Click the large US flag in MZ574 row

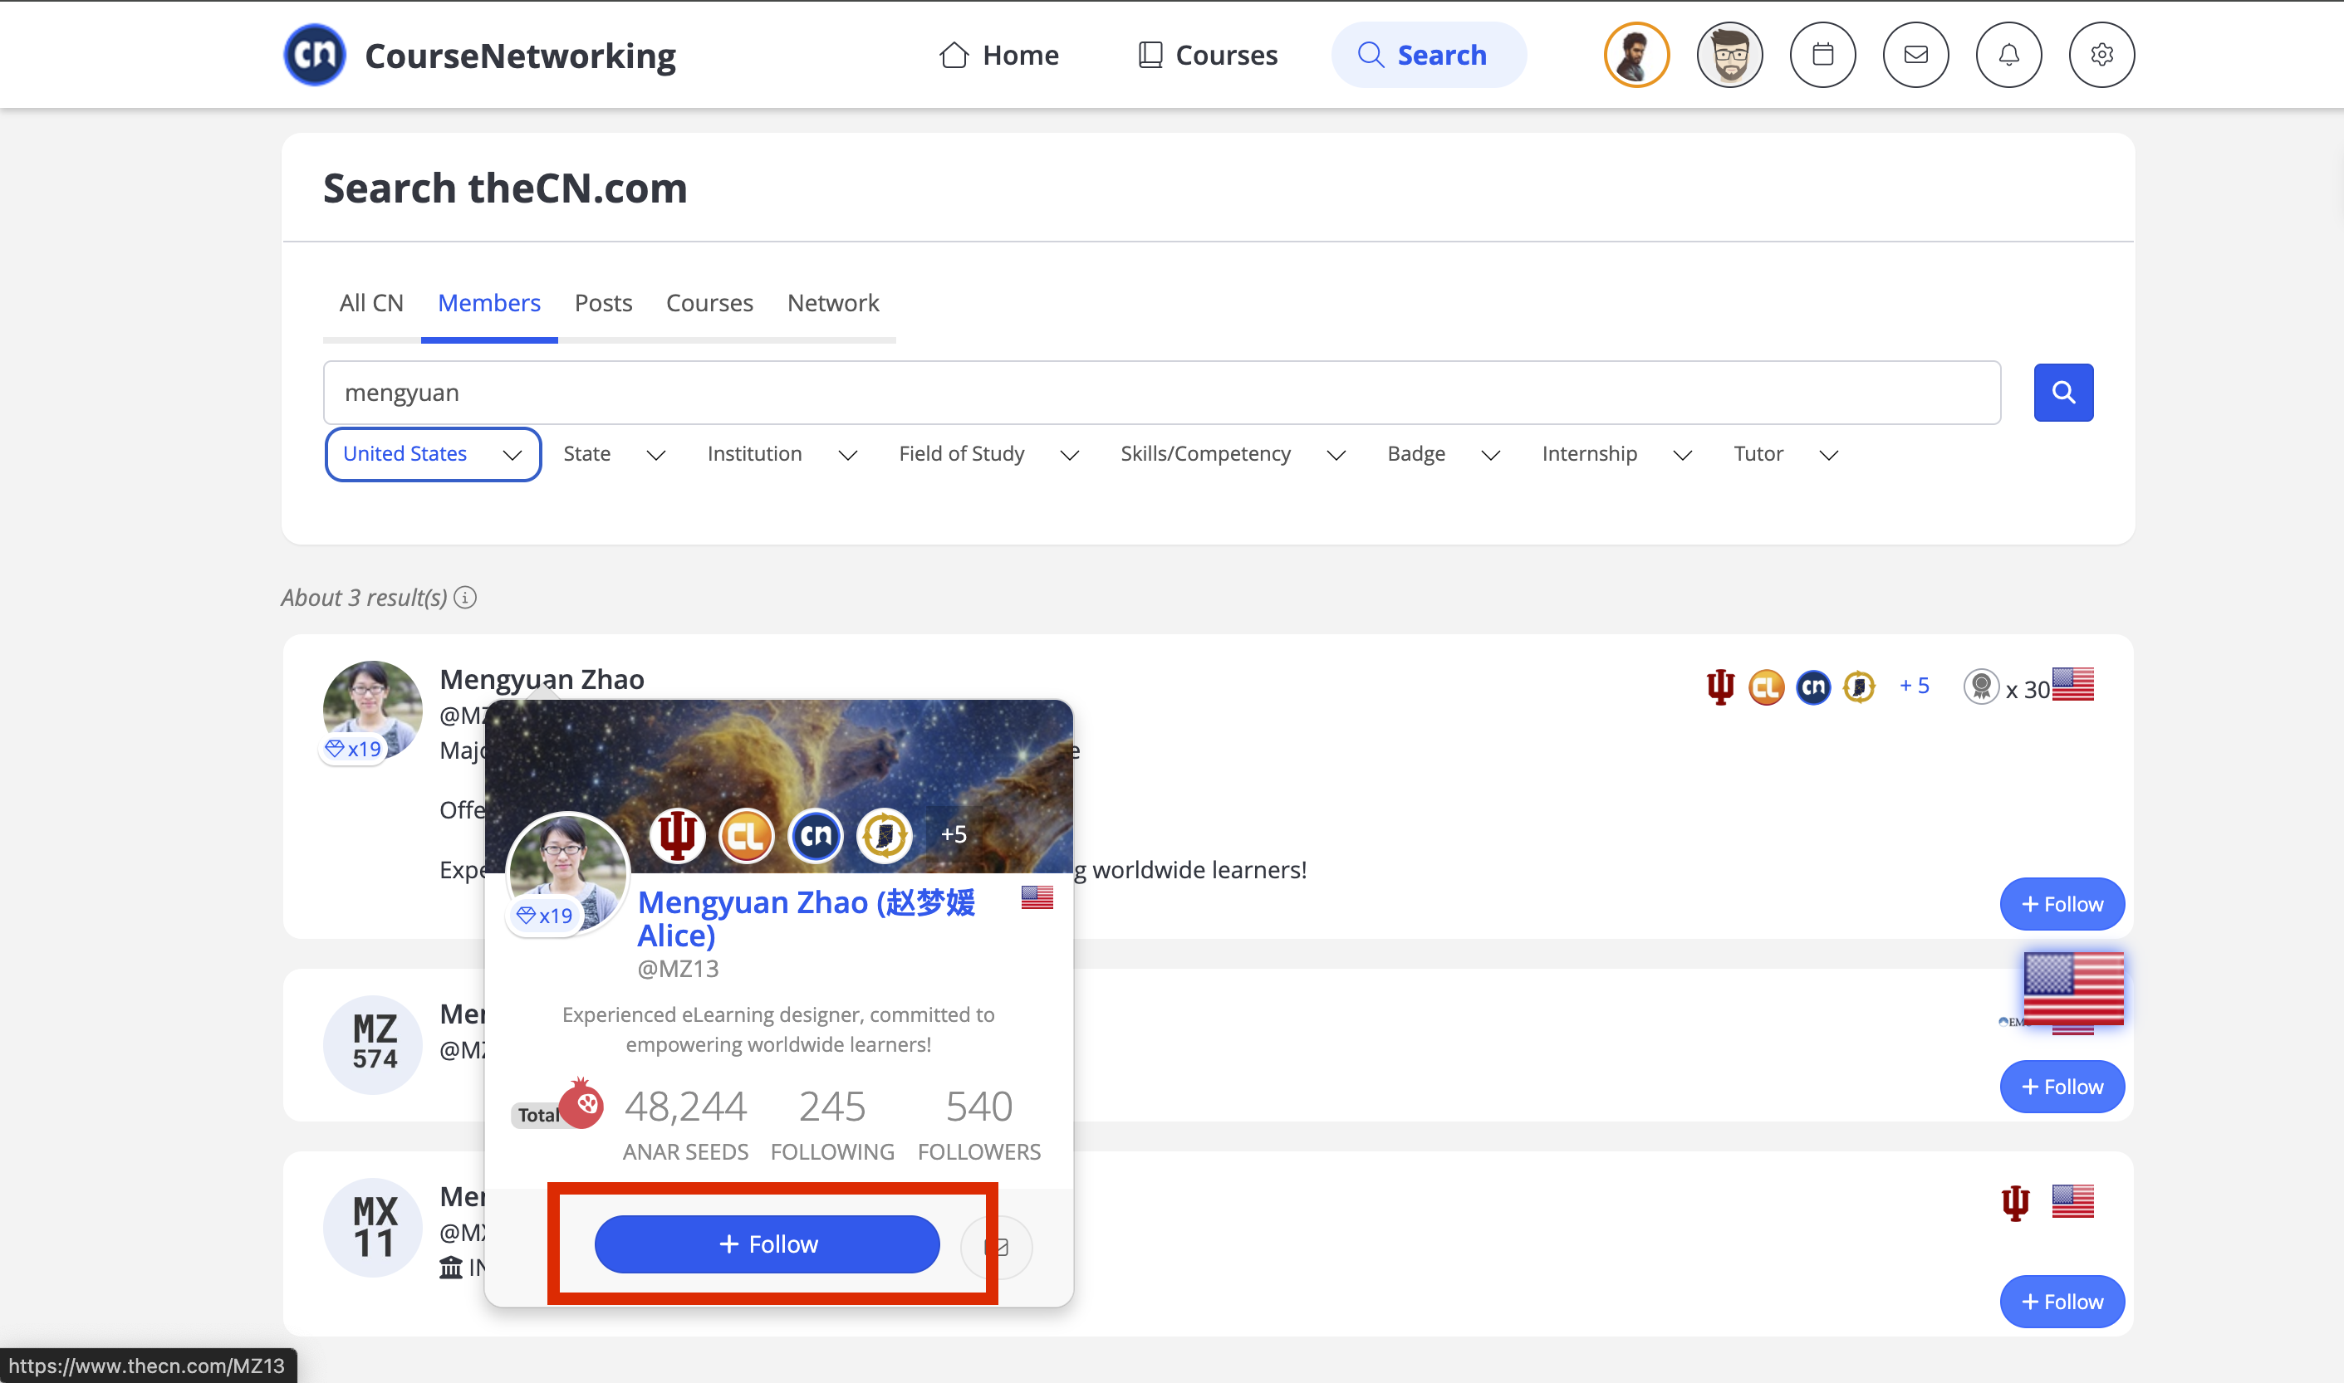pos(2073,988)
